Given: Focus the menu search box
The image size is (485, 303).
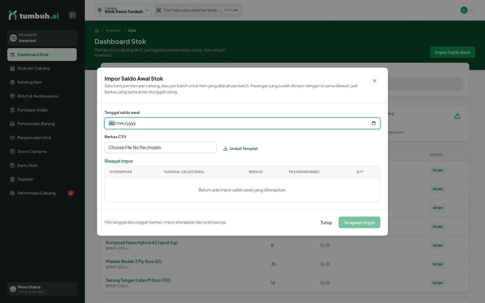Looking at the screenshot, I should point(198,10).
